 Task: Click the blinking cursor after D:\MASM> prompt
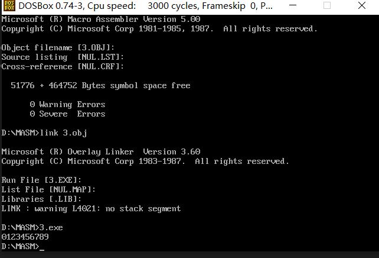[x=42, y=250]
